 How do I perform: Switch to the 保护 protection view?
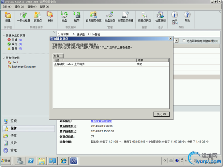tap(28, 128)
